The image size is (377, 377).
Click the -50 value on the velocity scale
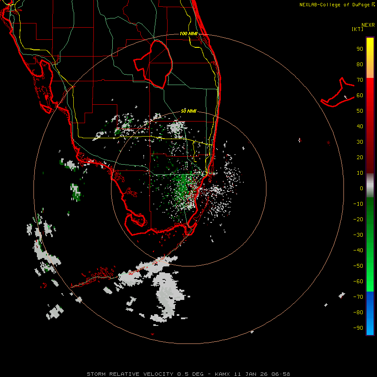pos(358,266)
